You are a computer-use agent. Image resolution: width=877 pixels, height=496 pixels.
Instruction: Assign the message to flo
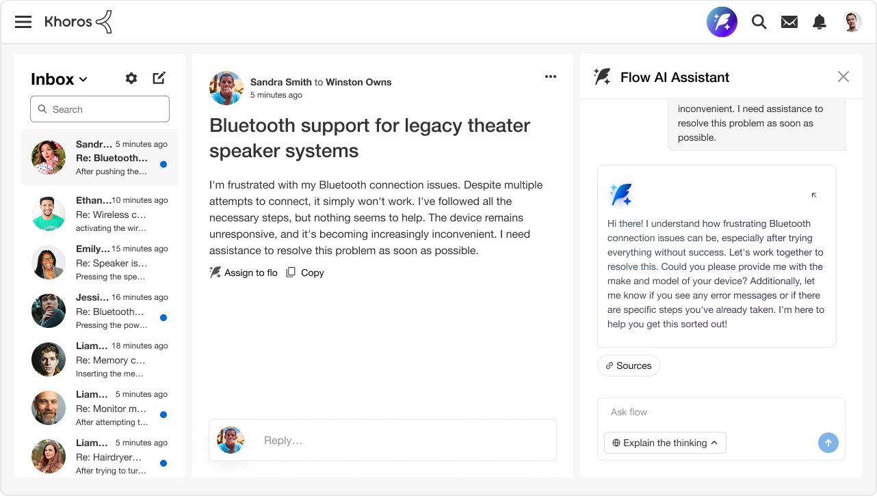(244, 273)
